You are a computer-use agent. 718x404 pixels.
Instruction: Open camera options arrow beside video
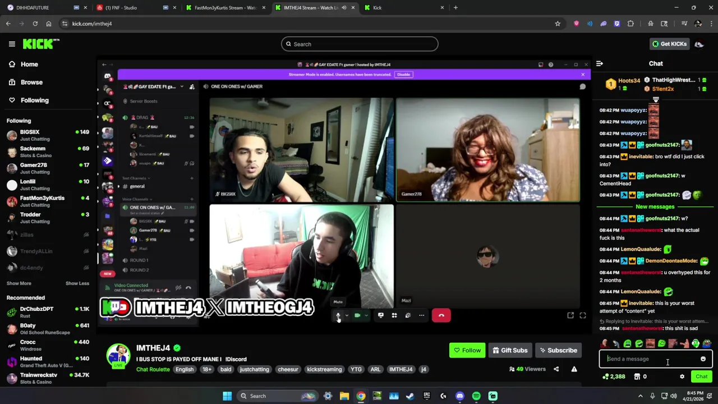click(366, 315)
